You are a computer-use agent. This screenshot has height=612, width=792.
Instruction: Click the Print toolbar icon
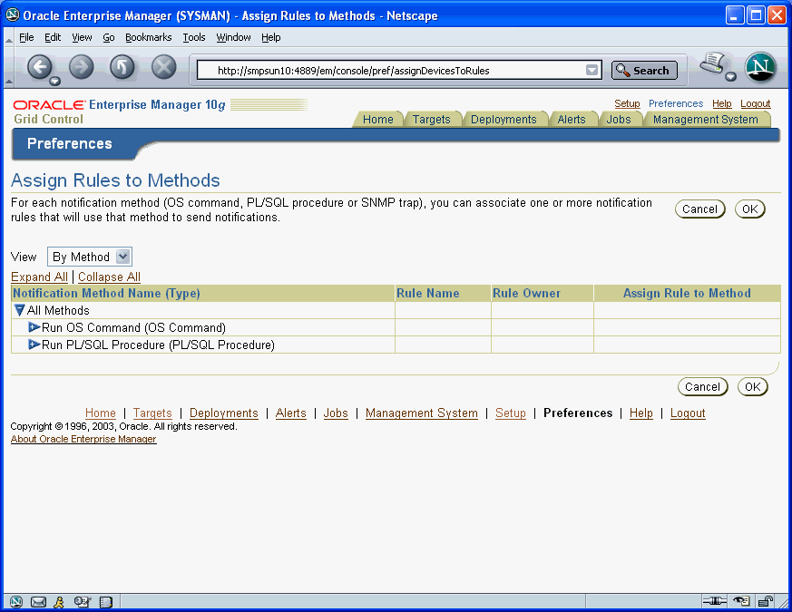714,64
